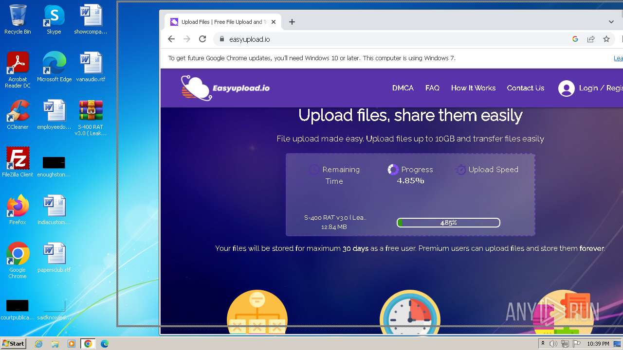The height and width of the screenshot is (350, 623).
Task: Reload the easyupload.io page
Action: point(202,39)
